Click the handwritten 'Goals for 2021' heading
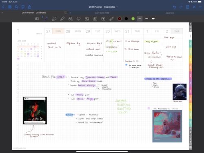The image size is (204, 153). click(54, 77)
